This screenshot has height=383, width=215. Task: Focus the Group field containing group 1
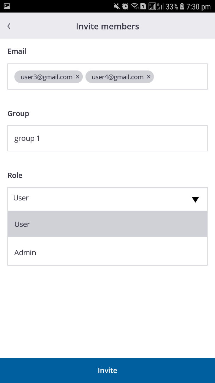pos(107,138)
